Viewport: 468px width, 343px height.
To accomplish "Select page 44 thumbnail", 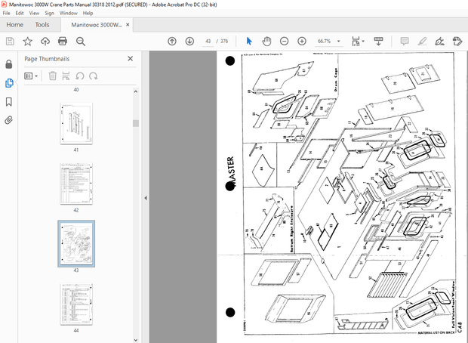I will (75, 304).
